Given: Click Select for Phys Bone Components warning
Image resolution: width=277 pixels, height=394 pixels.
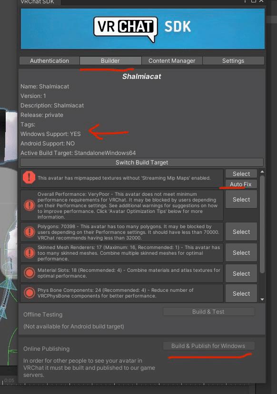Looking at the screenshot, I should click(x=241, y=293).
